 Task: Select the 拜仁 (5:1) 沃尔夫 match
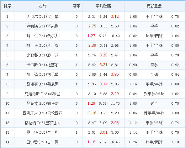42,36
